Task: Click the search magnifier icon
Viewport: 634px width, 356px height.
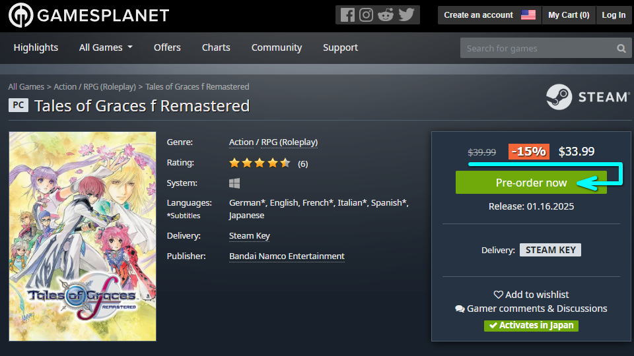Action: click(621, 48)
